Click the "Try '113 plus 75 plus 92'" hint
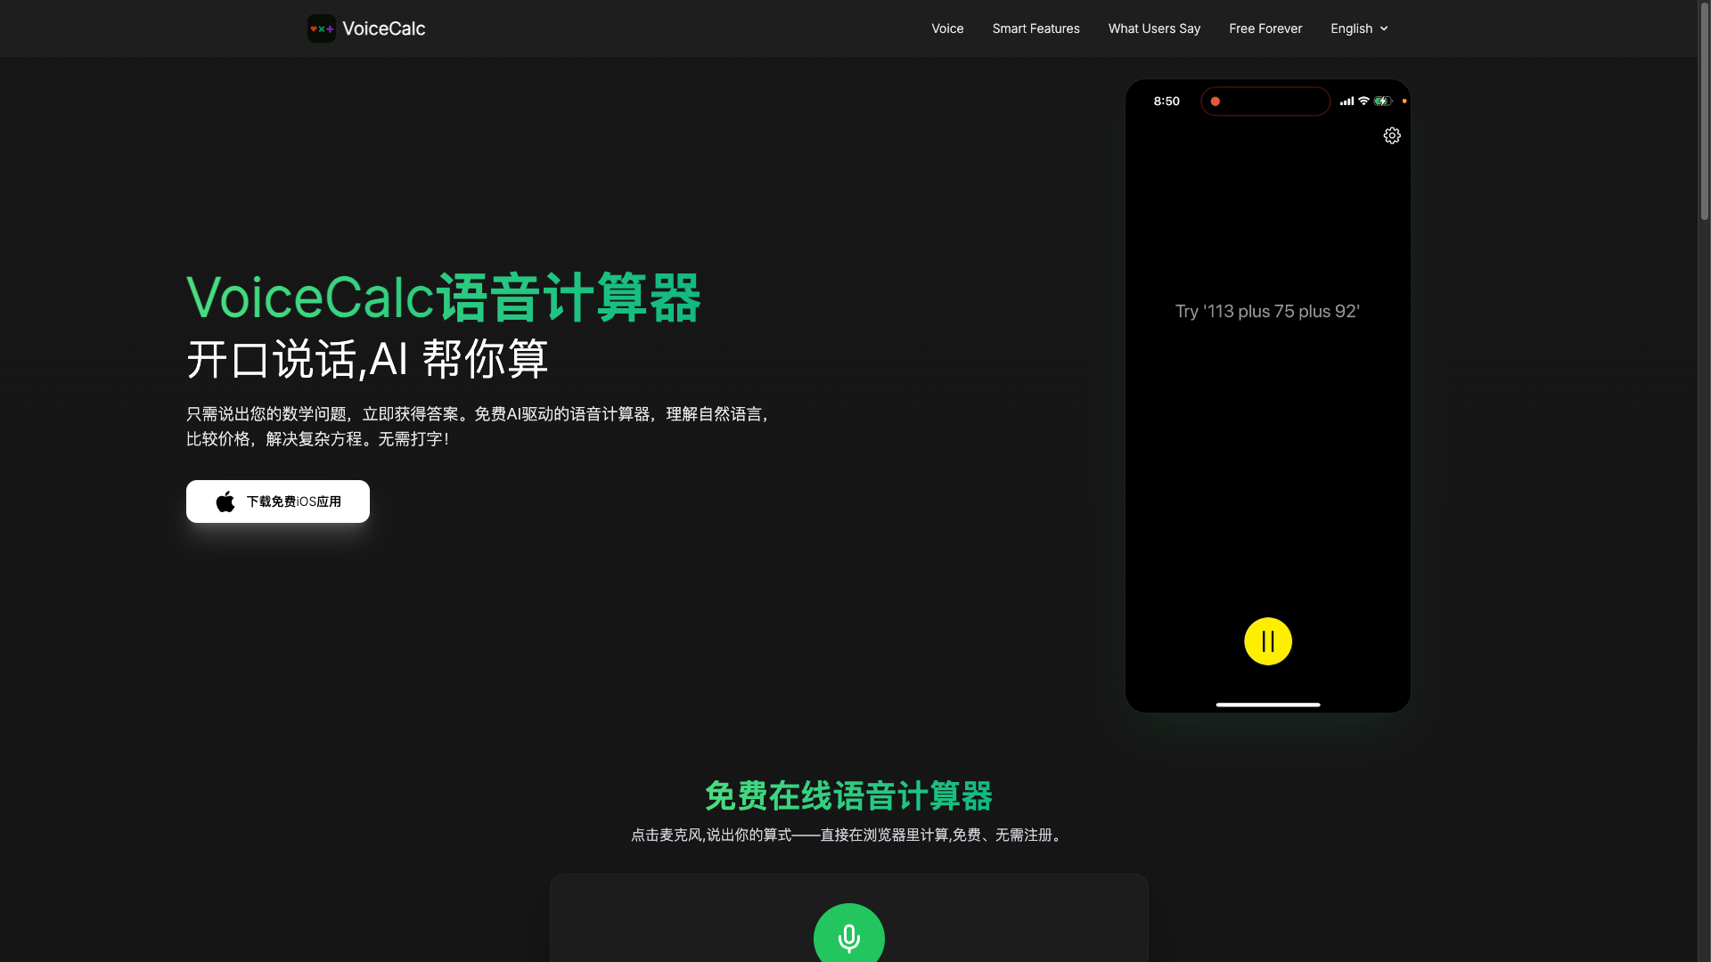Image resolution: width=1711 pixels, height=962 pixels. [x=1267, y=312]
